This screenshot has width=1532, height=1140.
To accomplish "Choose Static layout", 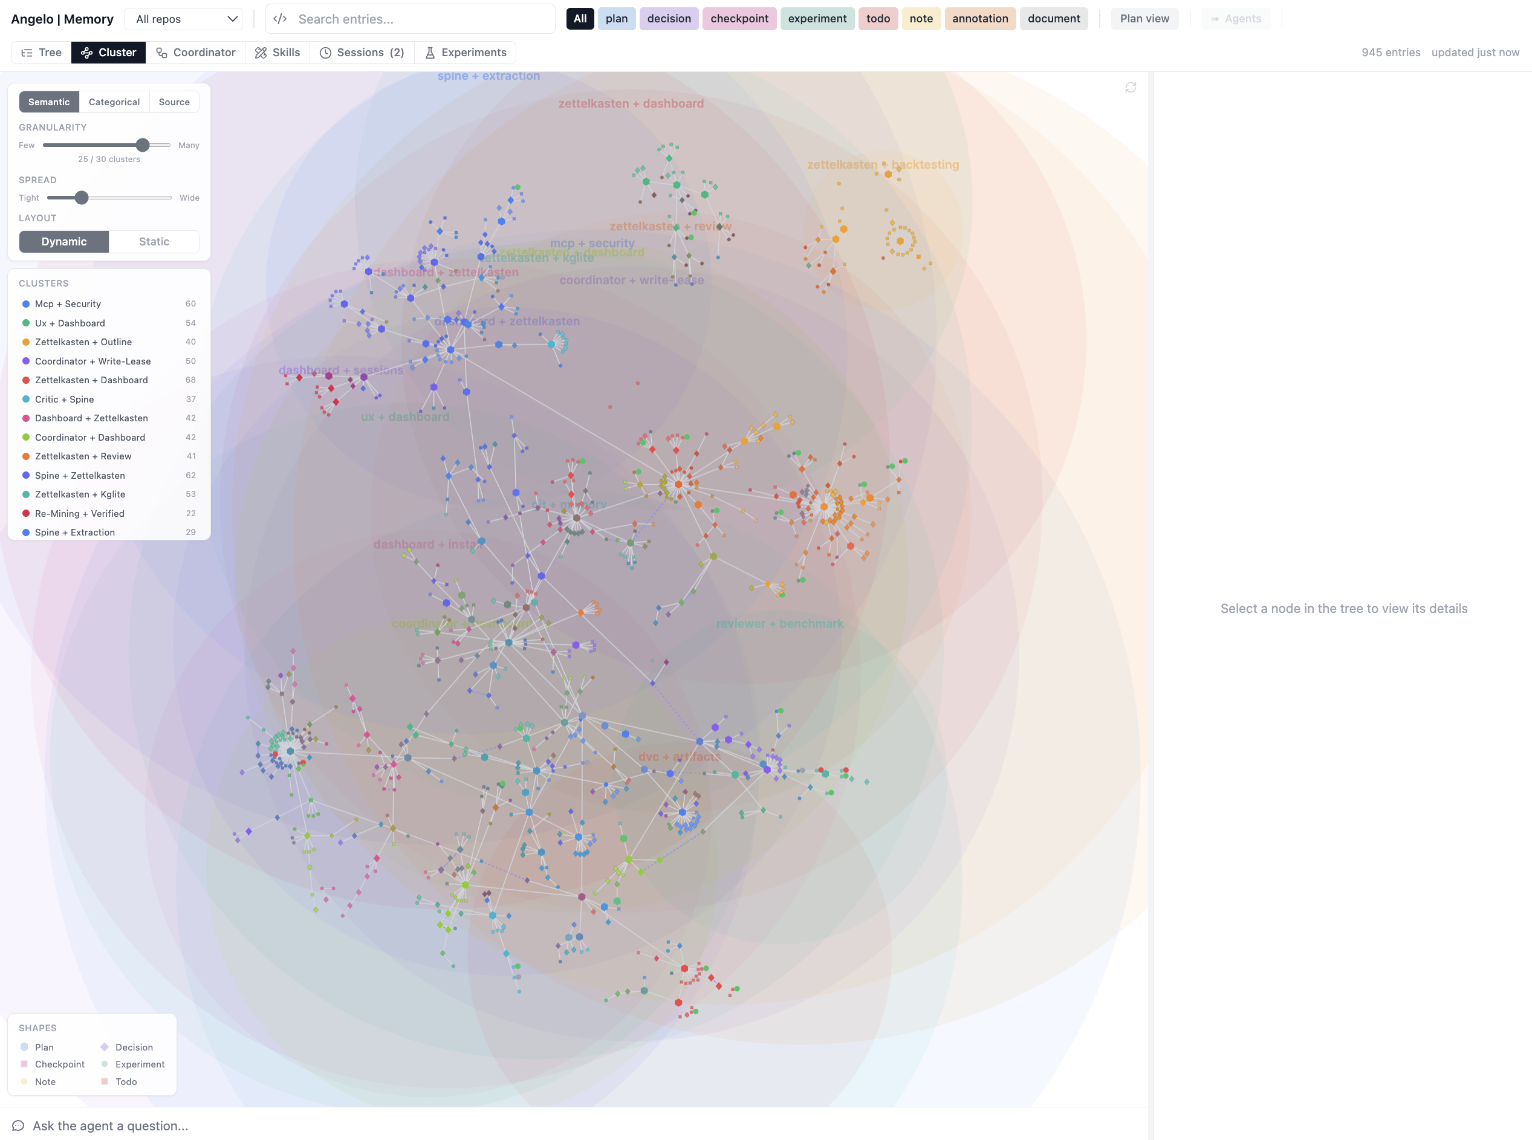I will (154, 242).
